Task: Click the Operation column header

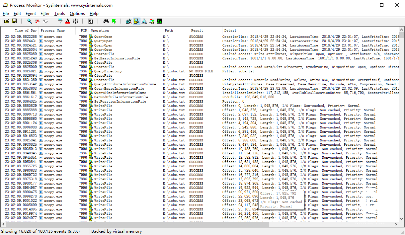Action: (125, 30)
